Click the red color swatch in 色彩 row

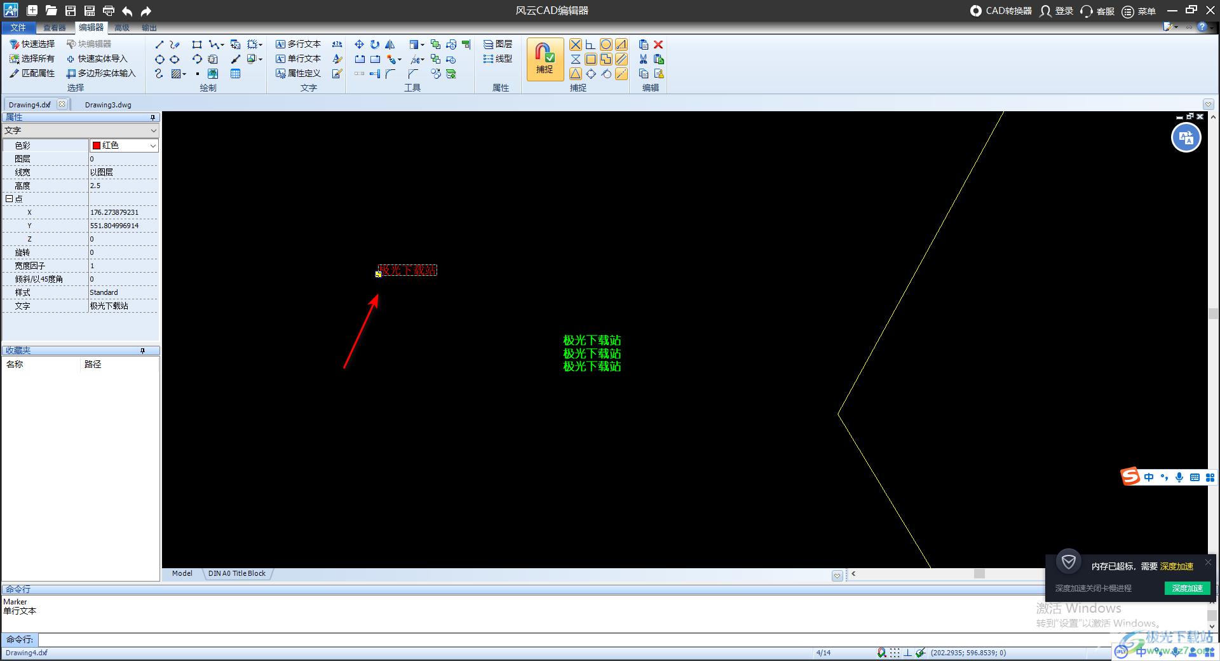[x=97, y=146]
